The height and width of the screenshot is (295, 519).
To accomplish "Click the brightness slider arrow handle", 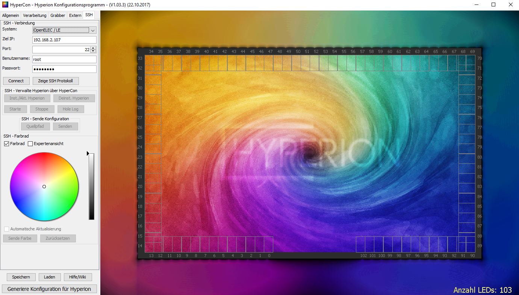I will (88, 153).
